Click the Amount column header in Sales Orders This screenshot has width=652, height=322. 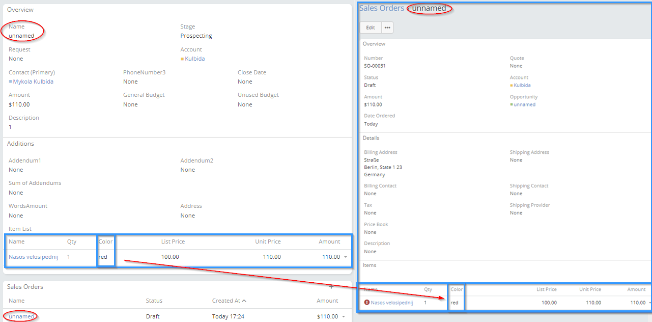pos(327,301)
